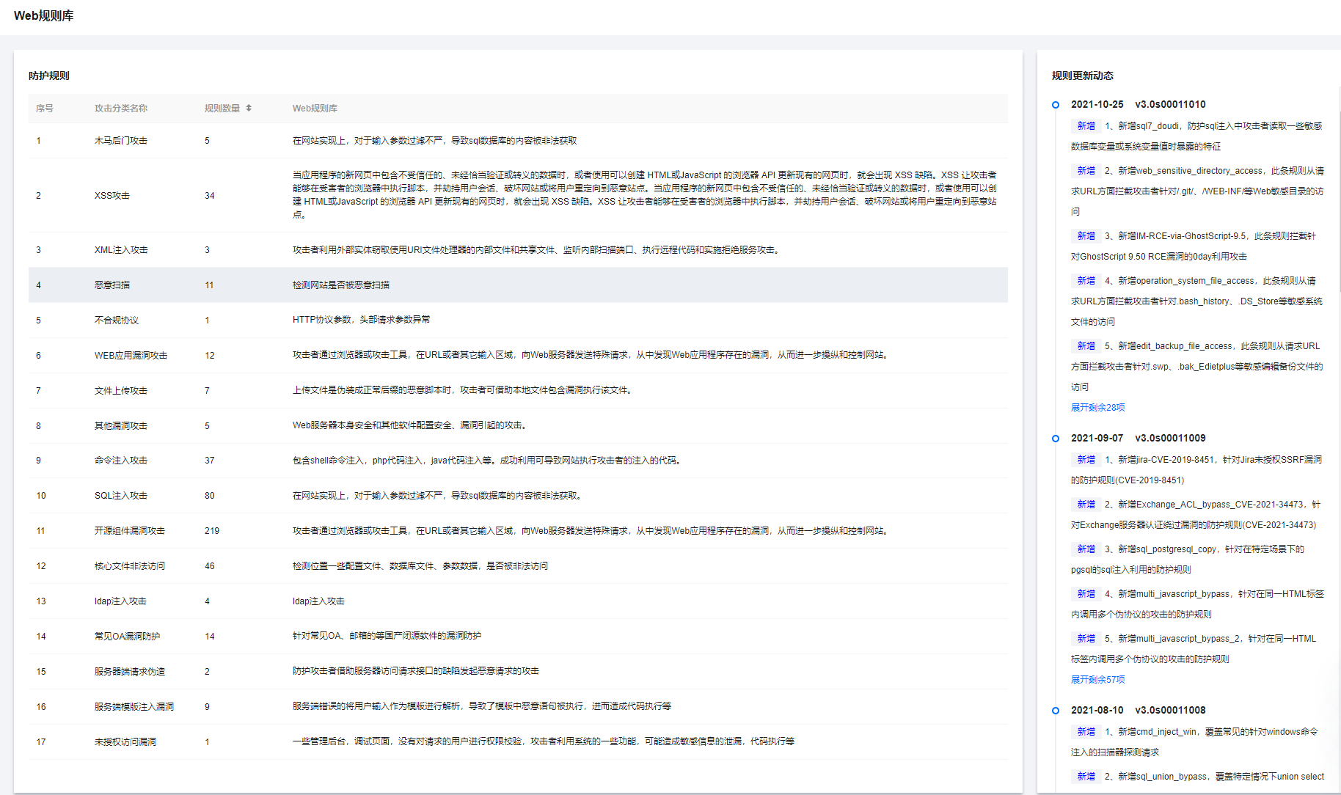Click the 序号 column header
The height and width of the screenshot is (795, 1341).
pos(45,109)
